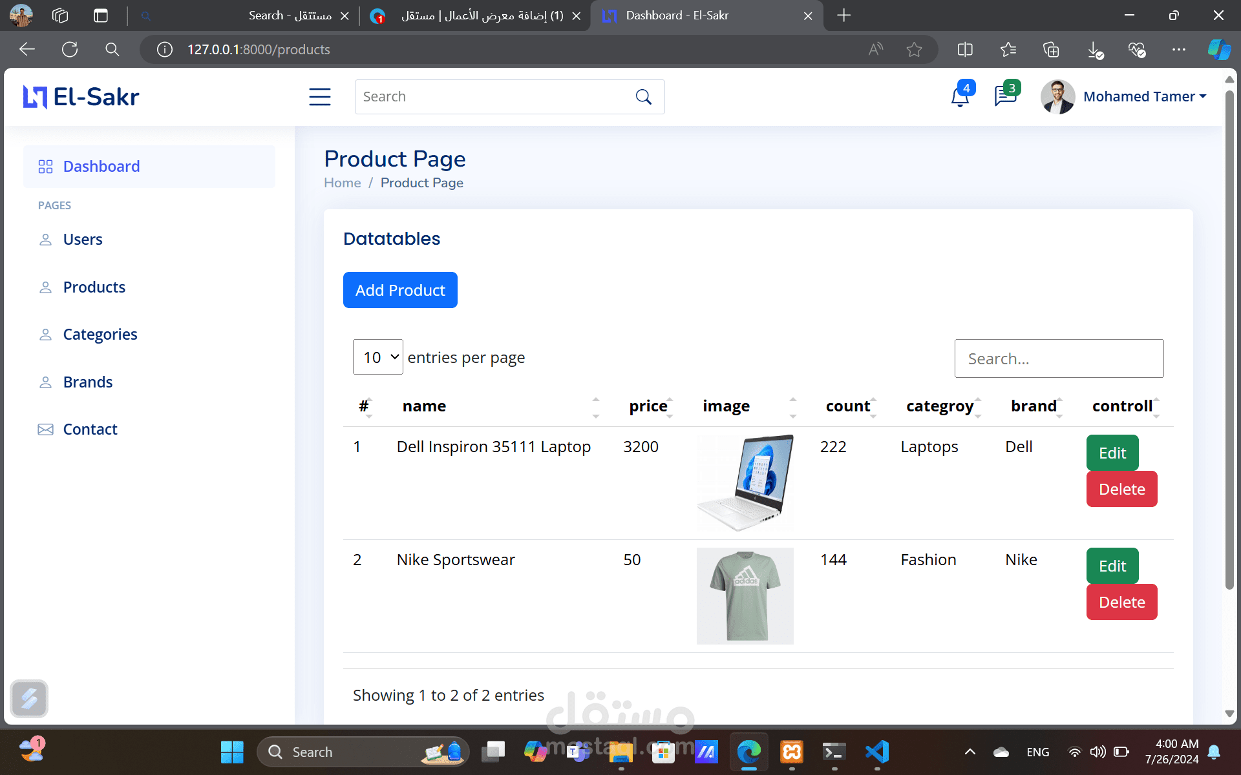Click the browser refresh icon
Screen dimensions: 1241x775
[70, 49]
